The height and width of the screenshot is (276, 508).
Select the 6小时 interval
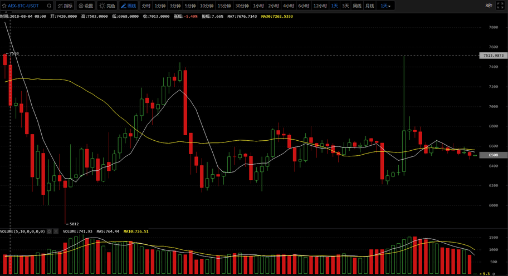tap(304, 6)
